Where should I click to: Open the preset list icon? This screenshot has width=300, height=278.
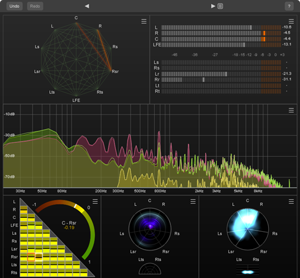click(x=220, y=6)
